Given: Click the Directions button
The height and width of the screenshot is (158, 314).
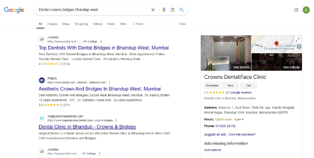Looking at the screenshot, I should point(212,85).
